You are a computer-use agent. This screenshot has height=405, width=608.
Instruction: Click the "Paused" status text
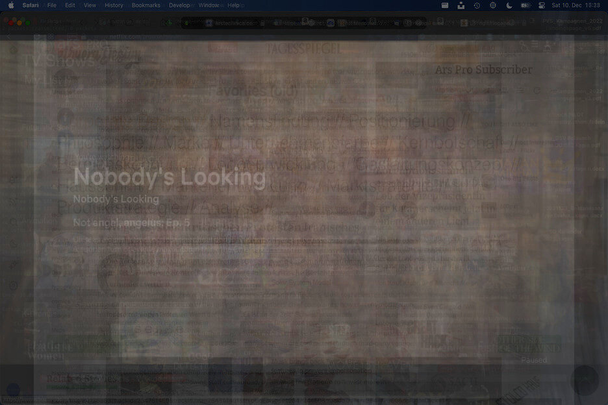pyautogui.click(x=534, y=360)
